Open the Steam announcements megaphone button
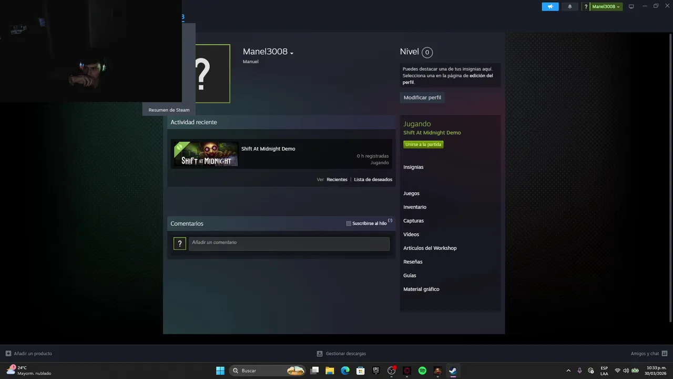This screenshot has width=673, height=379. pyautogui.click(x=550, y=6)
